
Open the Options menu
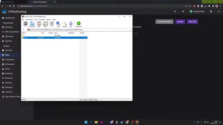pos(49,19)
